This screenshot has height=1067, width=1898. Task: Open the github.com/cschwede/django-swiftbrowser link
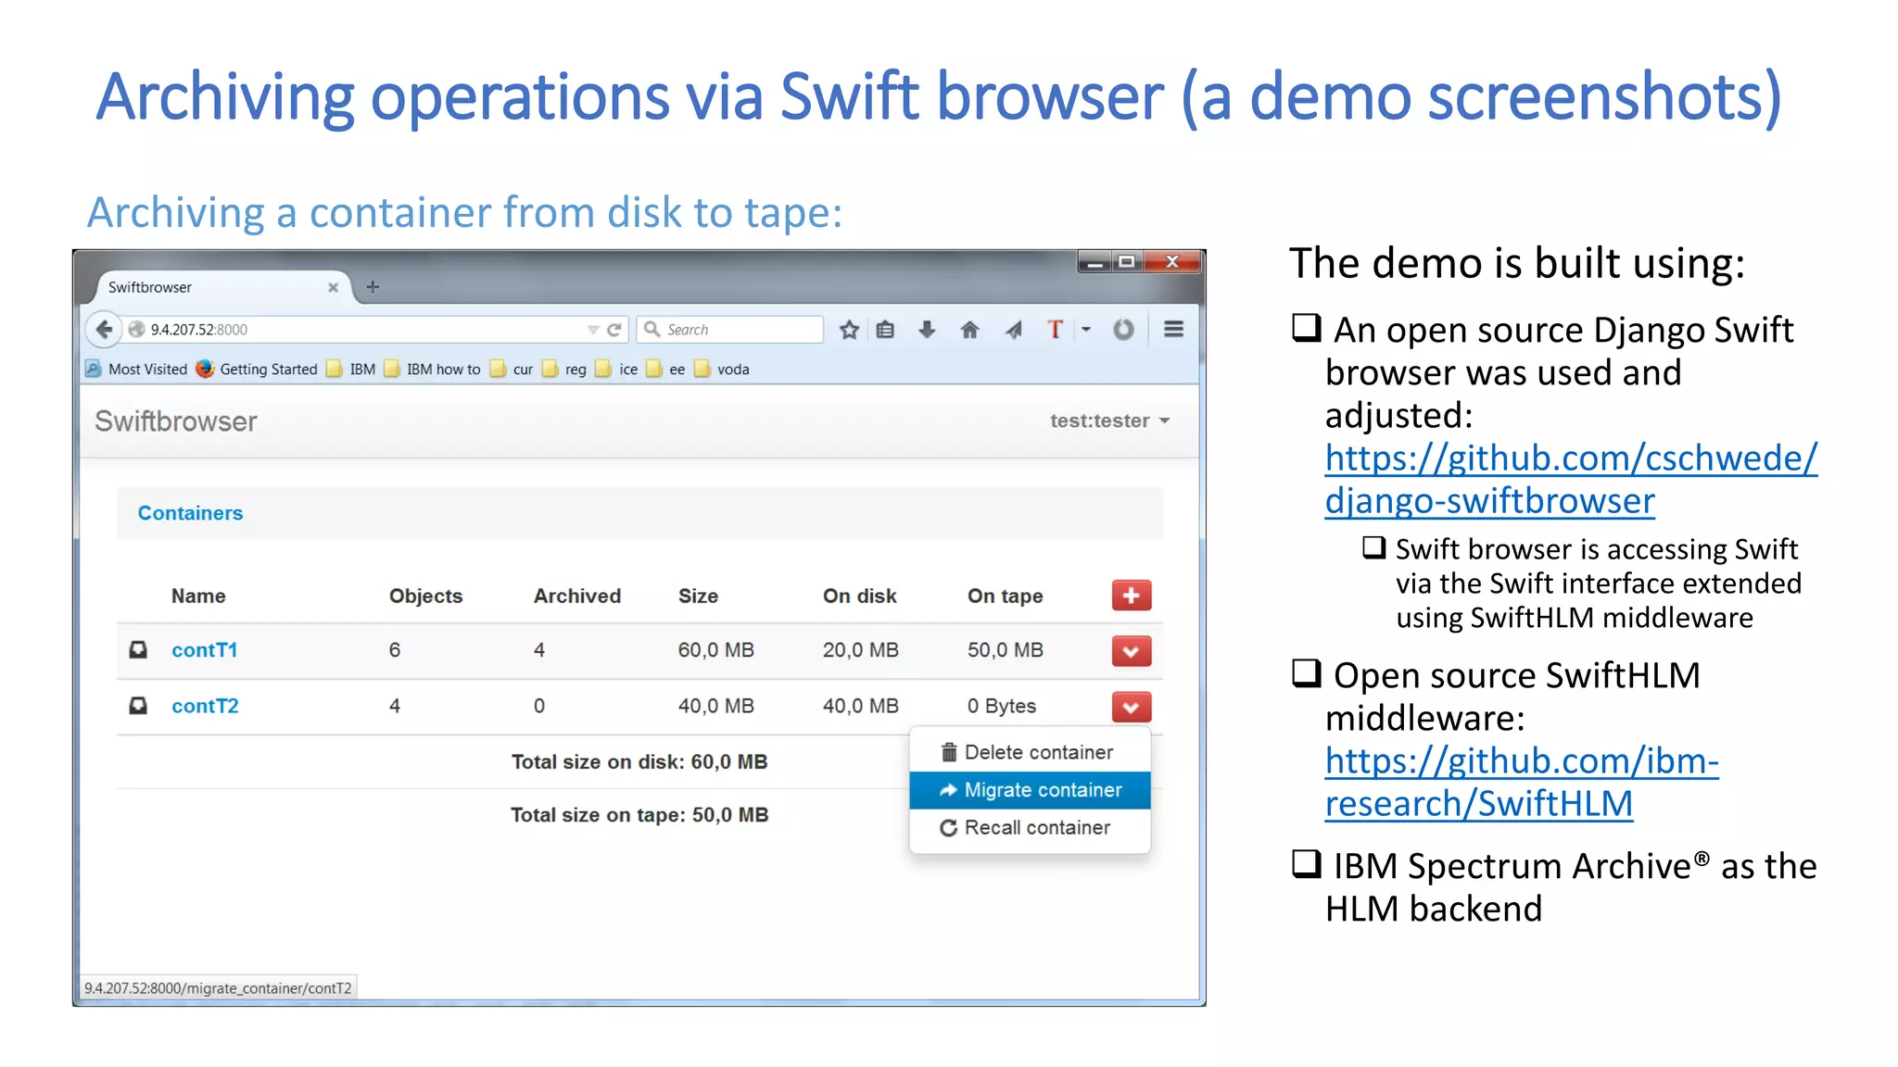point(1571,480)
